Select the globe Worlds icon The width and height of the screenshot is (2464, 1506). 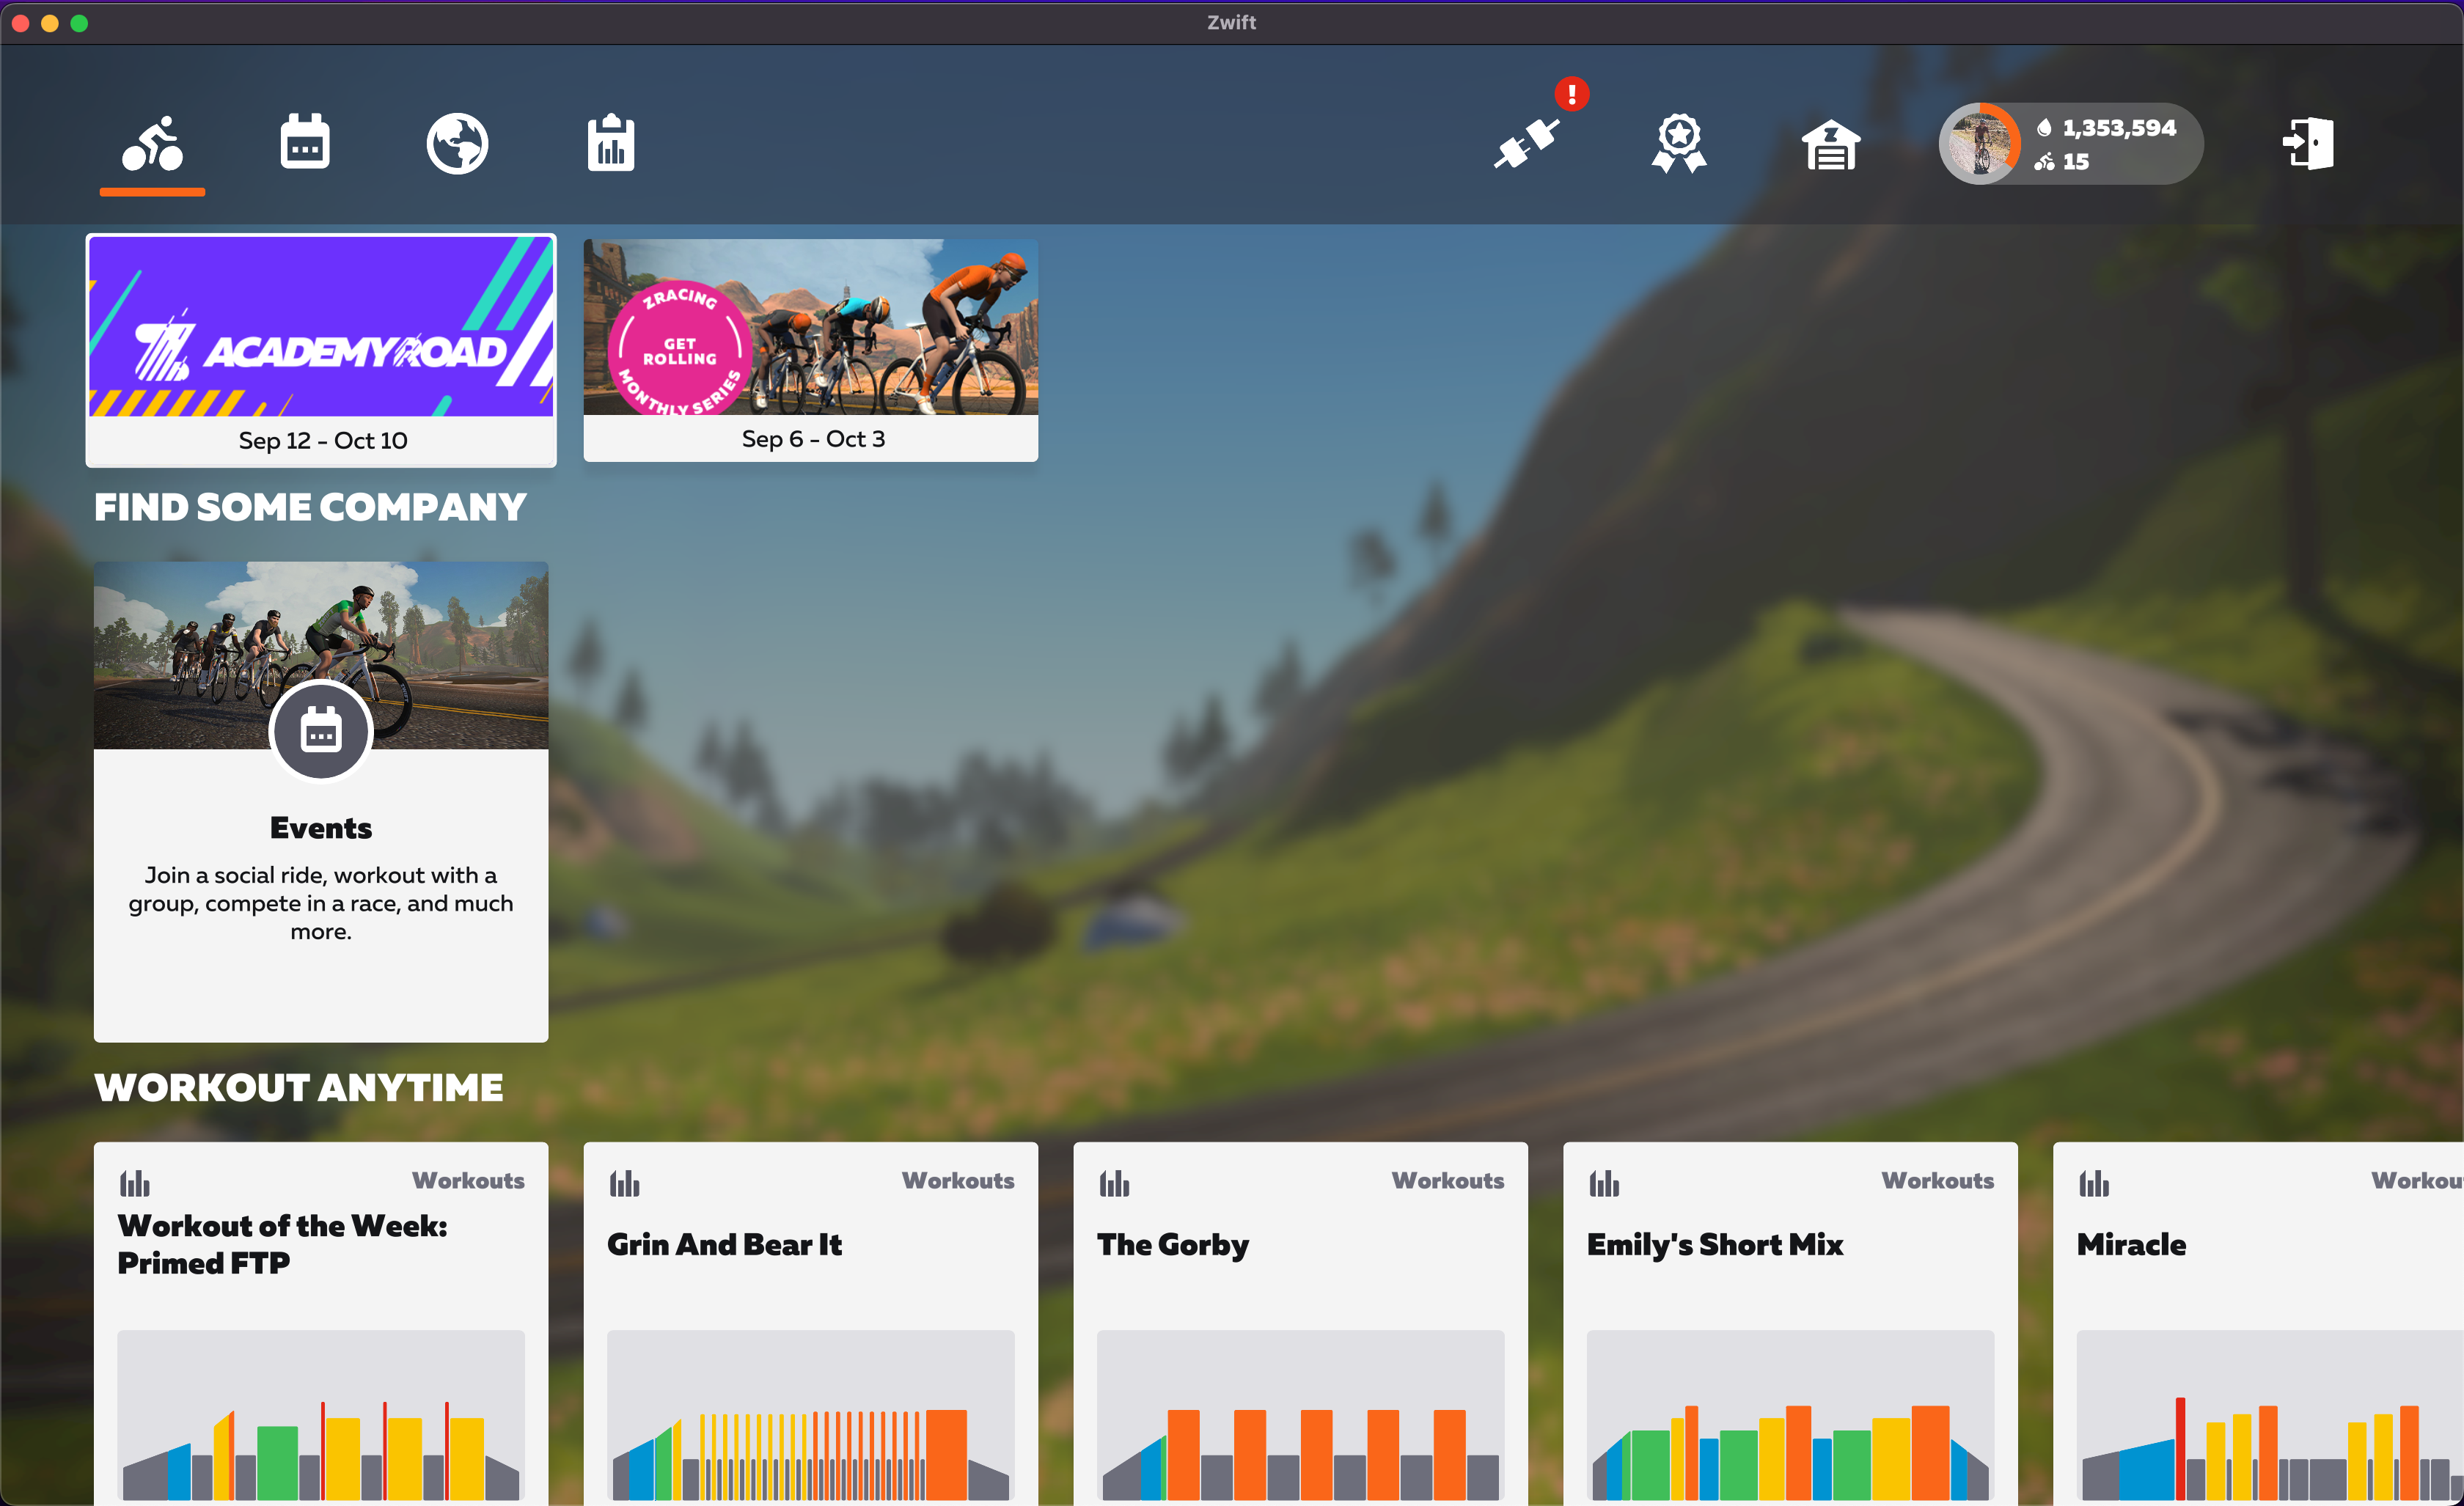457,144
